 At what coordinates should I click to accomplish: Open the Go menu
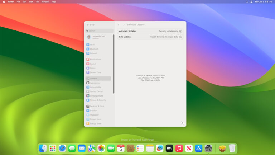(x=37, y=1)
